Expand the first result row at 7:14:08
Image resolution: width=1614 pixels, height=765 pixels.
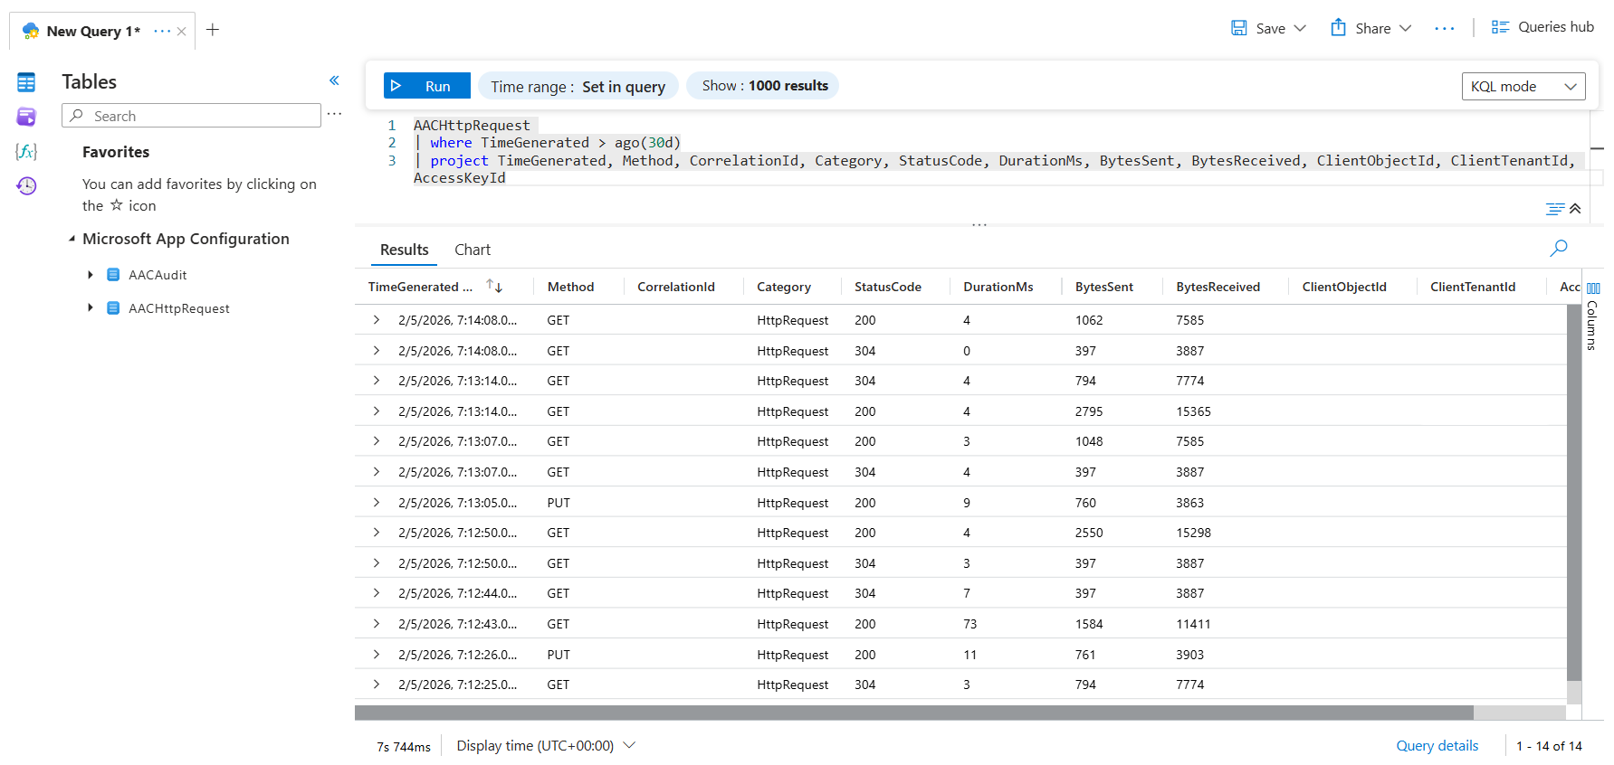pos(377,320)
